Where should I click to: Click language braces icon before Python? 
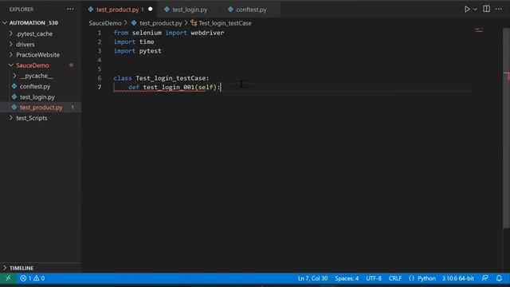point(411,278)
